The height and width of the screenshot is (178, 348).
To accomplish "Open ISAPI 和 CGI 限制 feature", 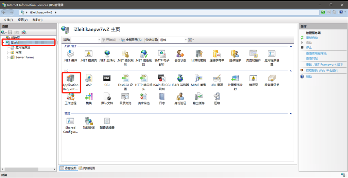I will click(x=162, y=82).
